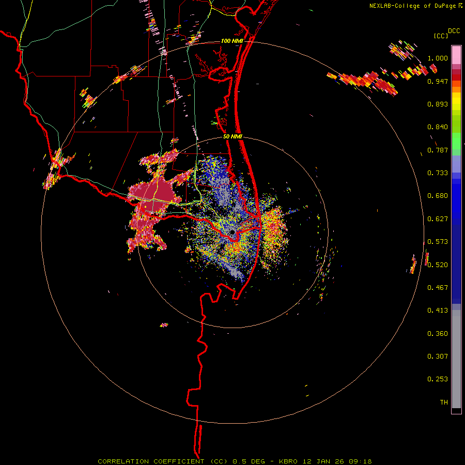The image size is (465, 465).
Task: Click the 0.360 value on color scale
Action: coord(438,334)
